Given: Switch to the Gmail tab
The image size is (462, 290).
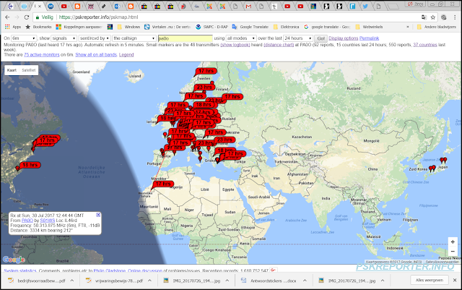Looking at the screenshot, I should click(248, 7).
